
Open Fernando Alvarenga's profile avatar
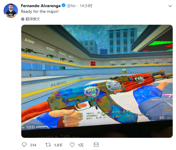pos(11,11)
